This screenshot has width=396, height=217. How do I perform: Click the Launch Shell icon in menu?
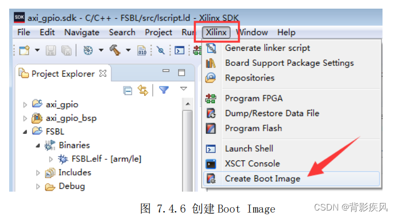[211, 149]
